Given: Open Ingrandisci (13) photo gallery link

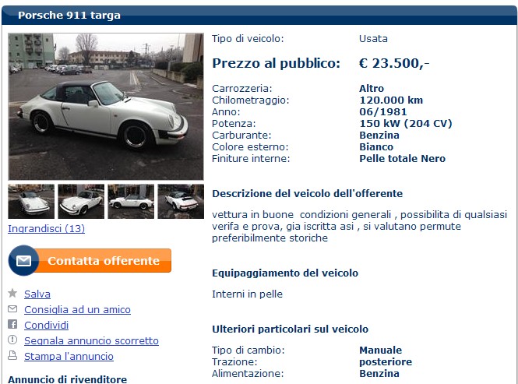Looking at the screenshot, I should click(46, 229).
